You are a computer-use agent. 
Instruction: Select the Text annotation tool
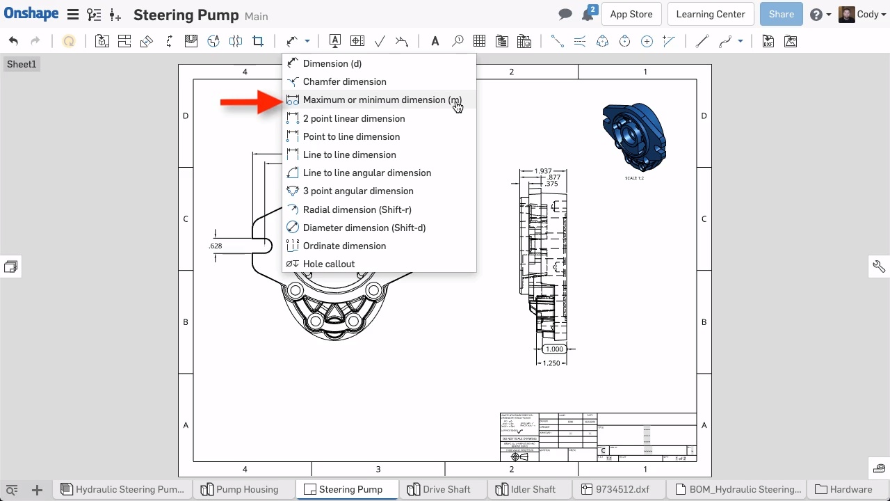pyautogui.click(x=435, y=42)
